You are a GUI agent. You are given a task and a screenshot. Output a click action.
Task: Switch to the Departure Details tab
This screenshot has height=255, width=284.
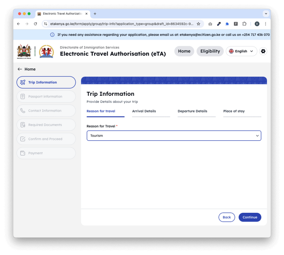pos(197,113)
